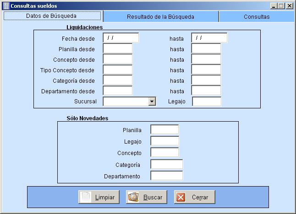The width and height of the screenshot is (296, 214).
Task: Expand the Sucursal dropdown arrow
Action: click(x=152, y=102)
